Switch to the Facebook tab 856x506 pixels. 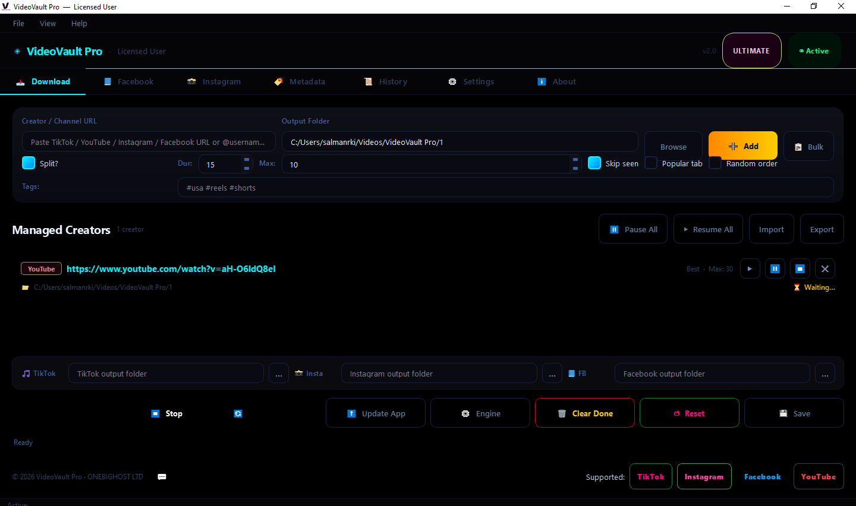[x=128, y=82]
